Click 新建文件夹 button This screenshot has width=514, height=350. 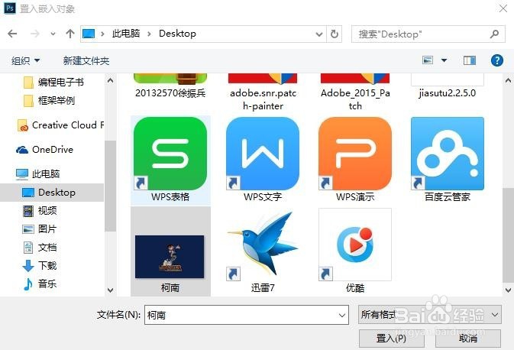tap(86, 60)
